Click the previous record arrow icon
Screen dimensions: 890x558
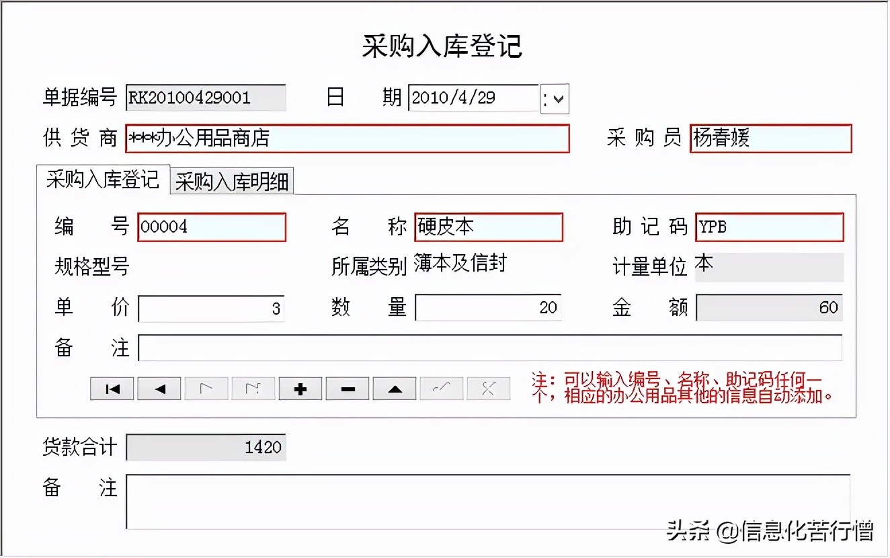[x=159, y=388]
